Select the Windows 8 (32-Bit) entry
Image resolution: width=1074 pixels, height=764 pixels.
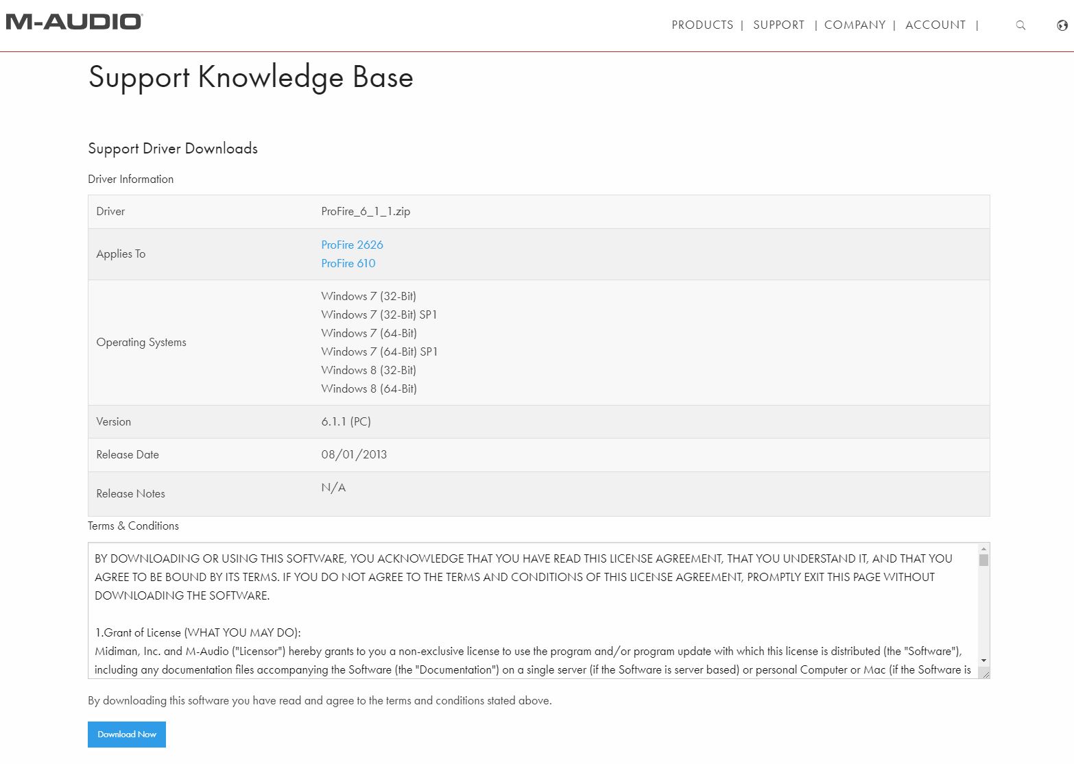point(369,370)
